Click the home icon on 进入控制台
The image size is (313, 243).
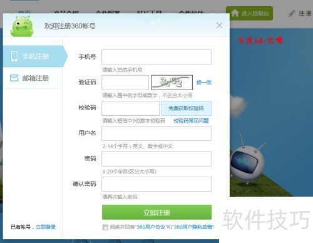(235, 13)
